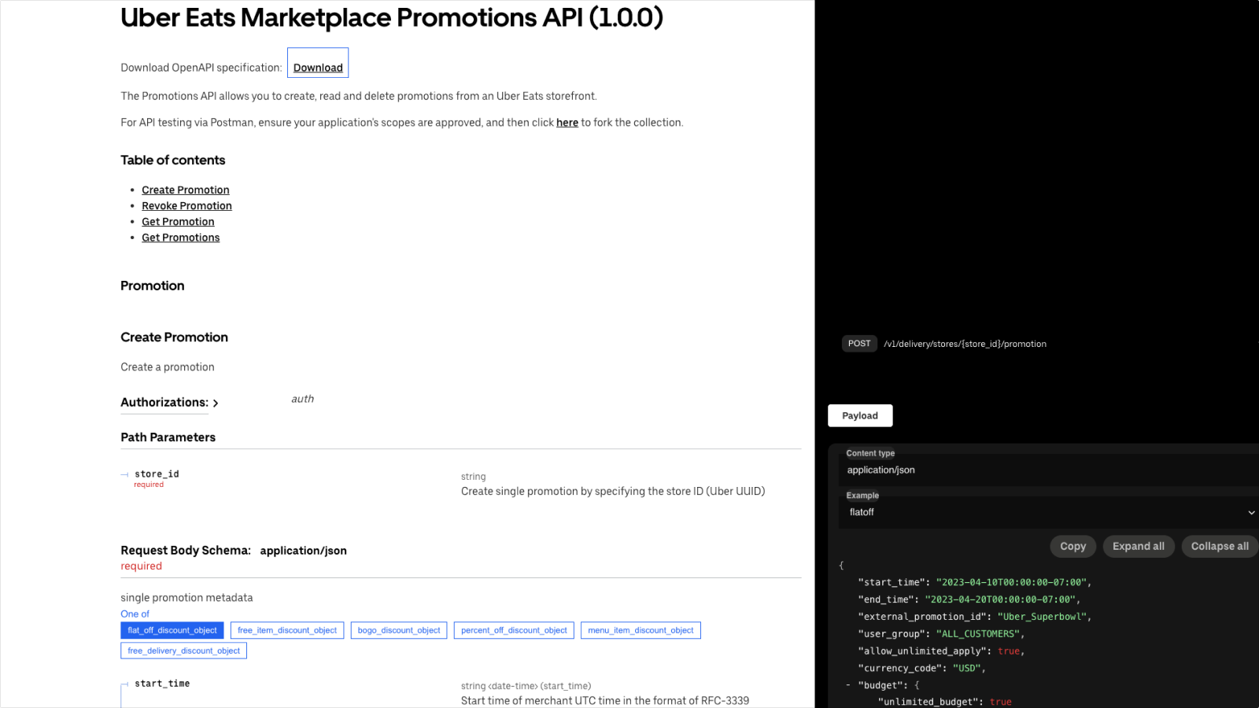Click the "Uber_Superbowl" value in JSON
1259x708 pixels.
[1042, 617]
